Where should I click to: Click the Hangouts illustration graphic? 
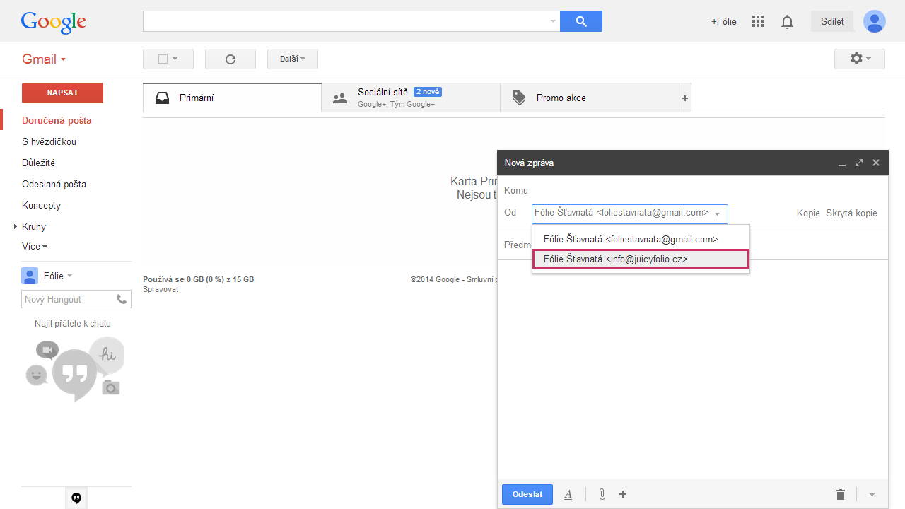click(76, 368)
